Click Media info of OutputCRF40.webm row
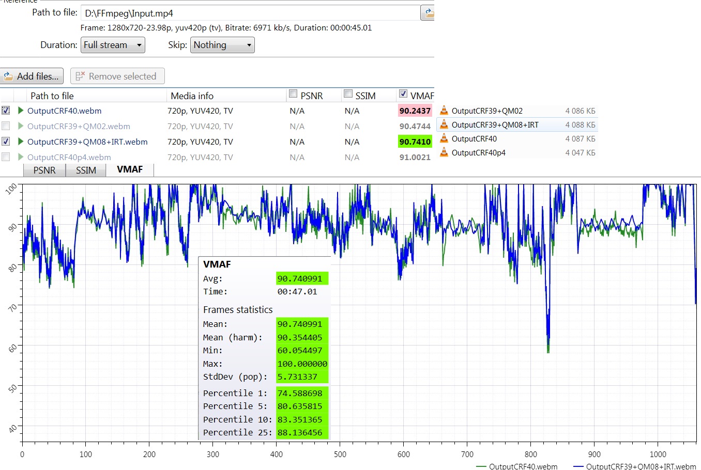701x470 pixels. click(x=200, y=111)
